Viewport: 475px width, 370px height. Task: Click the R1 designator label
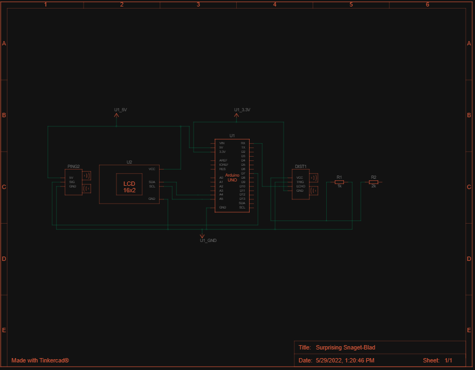tap(339, 177)
